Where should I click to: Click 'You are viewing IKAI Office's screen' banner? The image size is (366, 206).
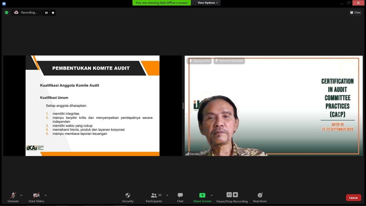click(x=162, y=3)
